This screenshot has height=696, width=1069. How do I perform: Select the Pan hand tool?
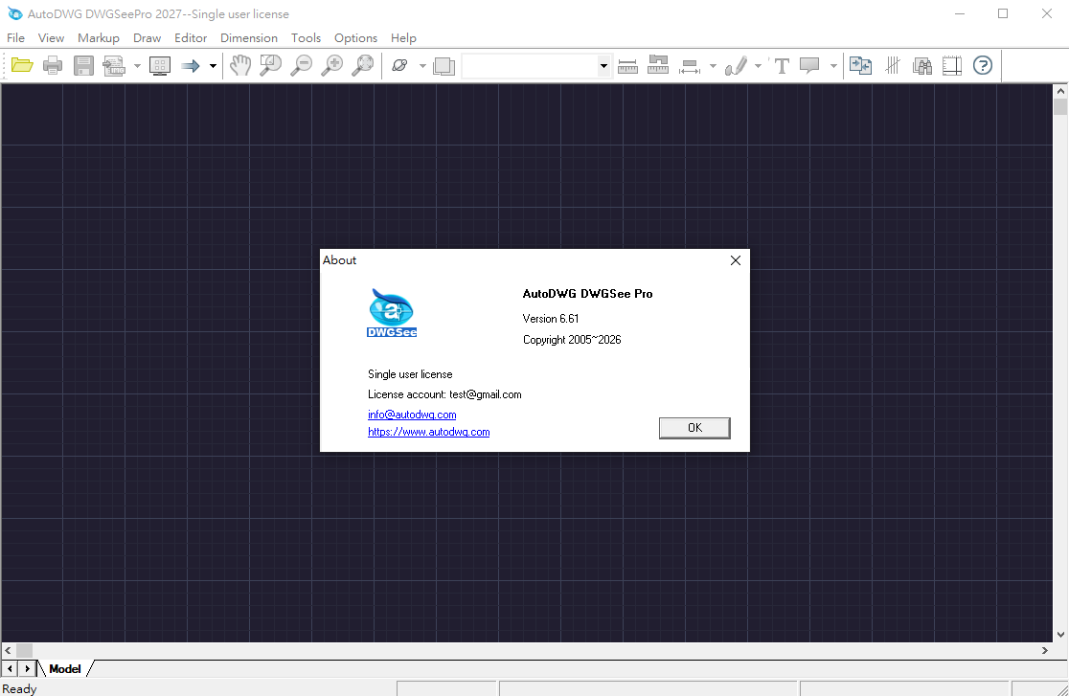coord(239,66)
